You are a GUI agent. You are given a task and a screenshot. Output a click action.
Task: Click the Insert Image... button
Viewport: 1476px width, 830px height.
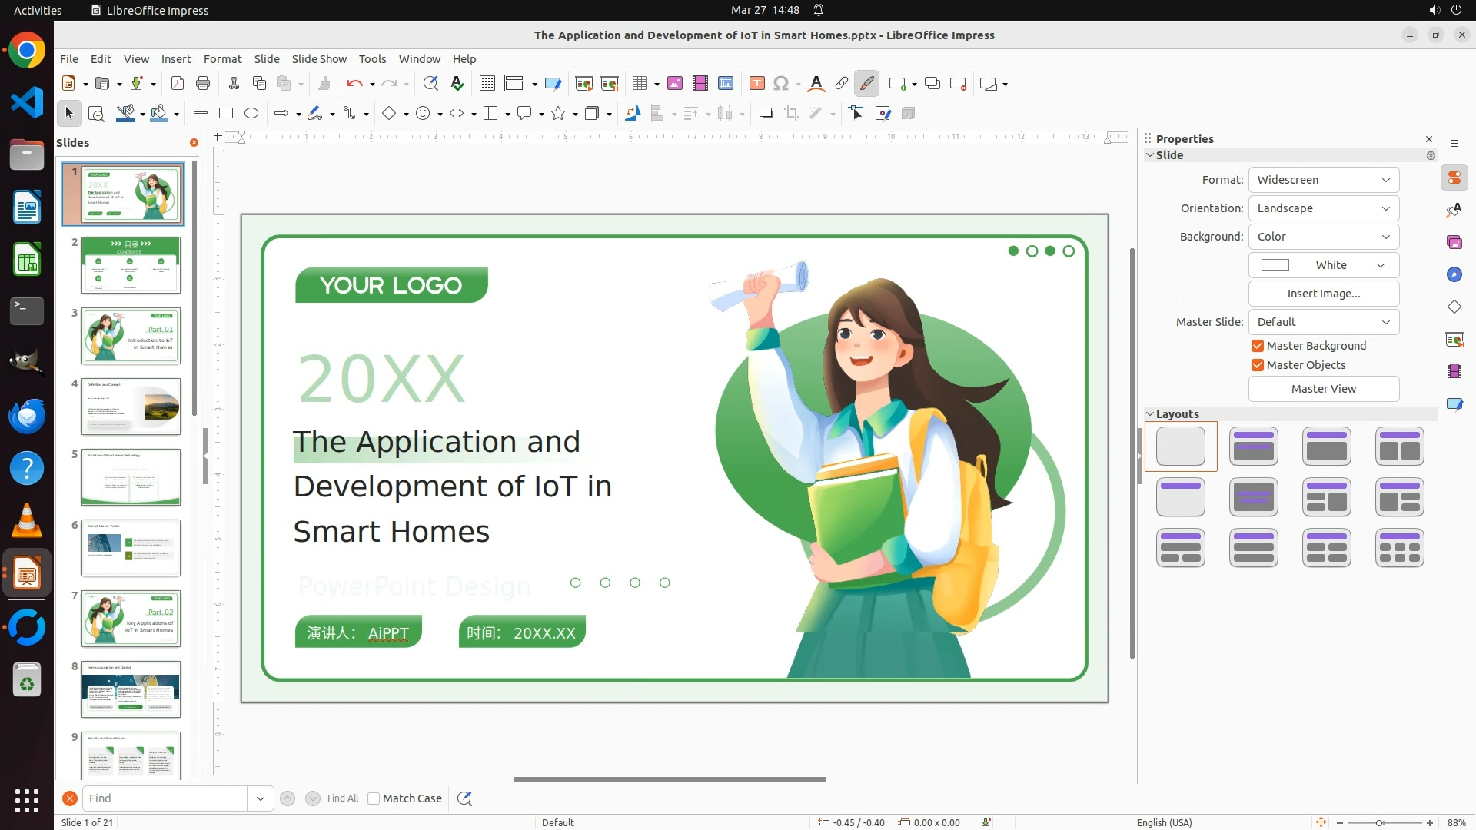coord(1323,294)
